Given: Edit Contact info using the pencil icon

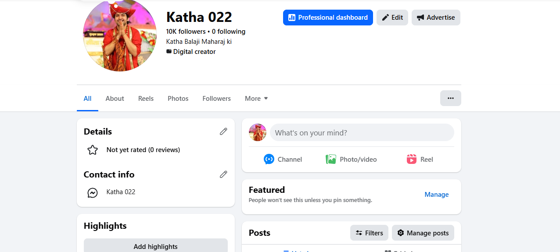Looking at the screenshot, I should pyautogui.click(x=223, y=174).
